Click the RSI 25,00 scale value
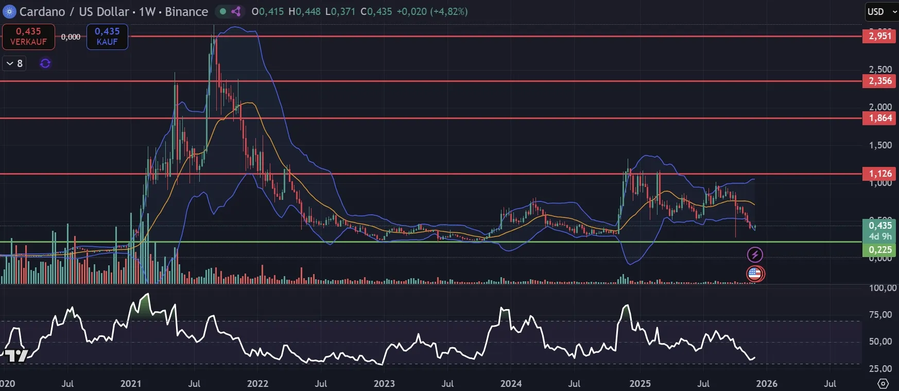This screenshot has width=899, height=391. (880, 369)
